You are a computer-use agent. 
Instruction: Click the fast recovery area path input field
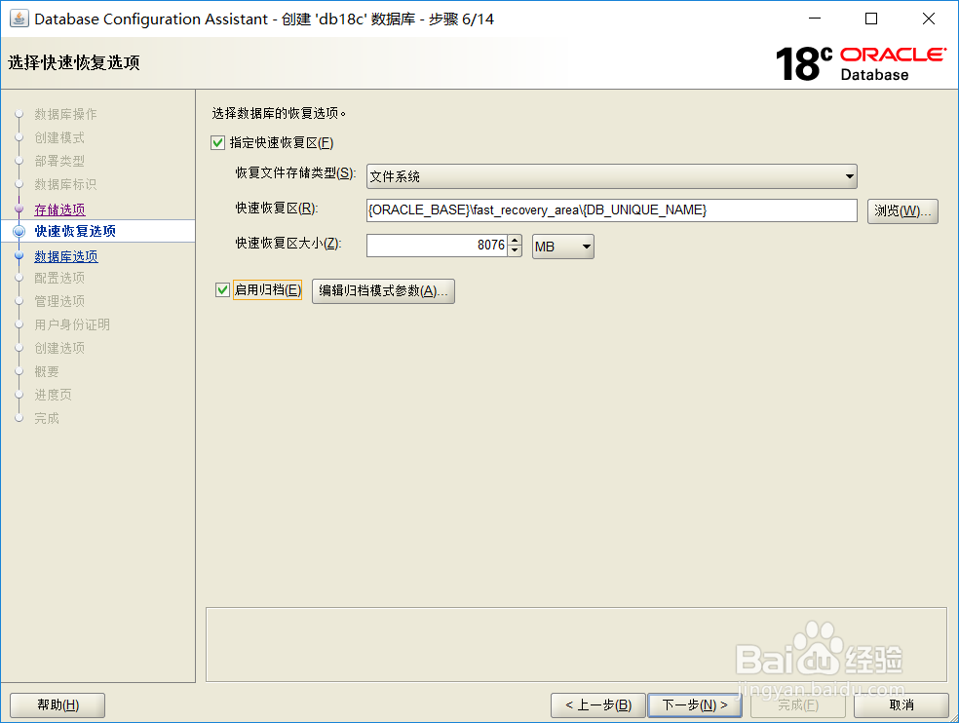tap(610, 210)
